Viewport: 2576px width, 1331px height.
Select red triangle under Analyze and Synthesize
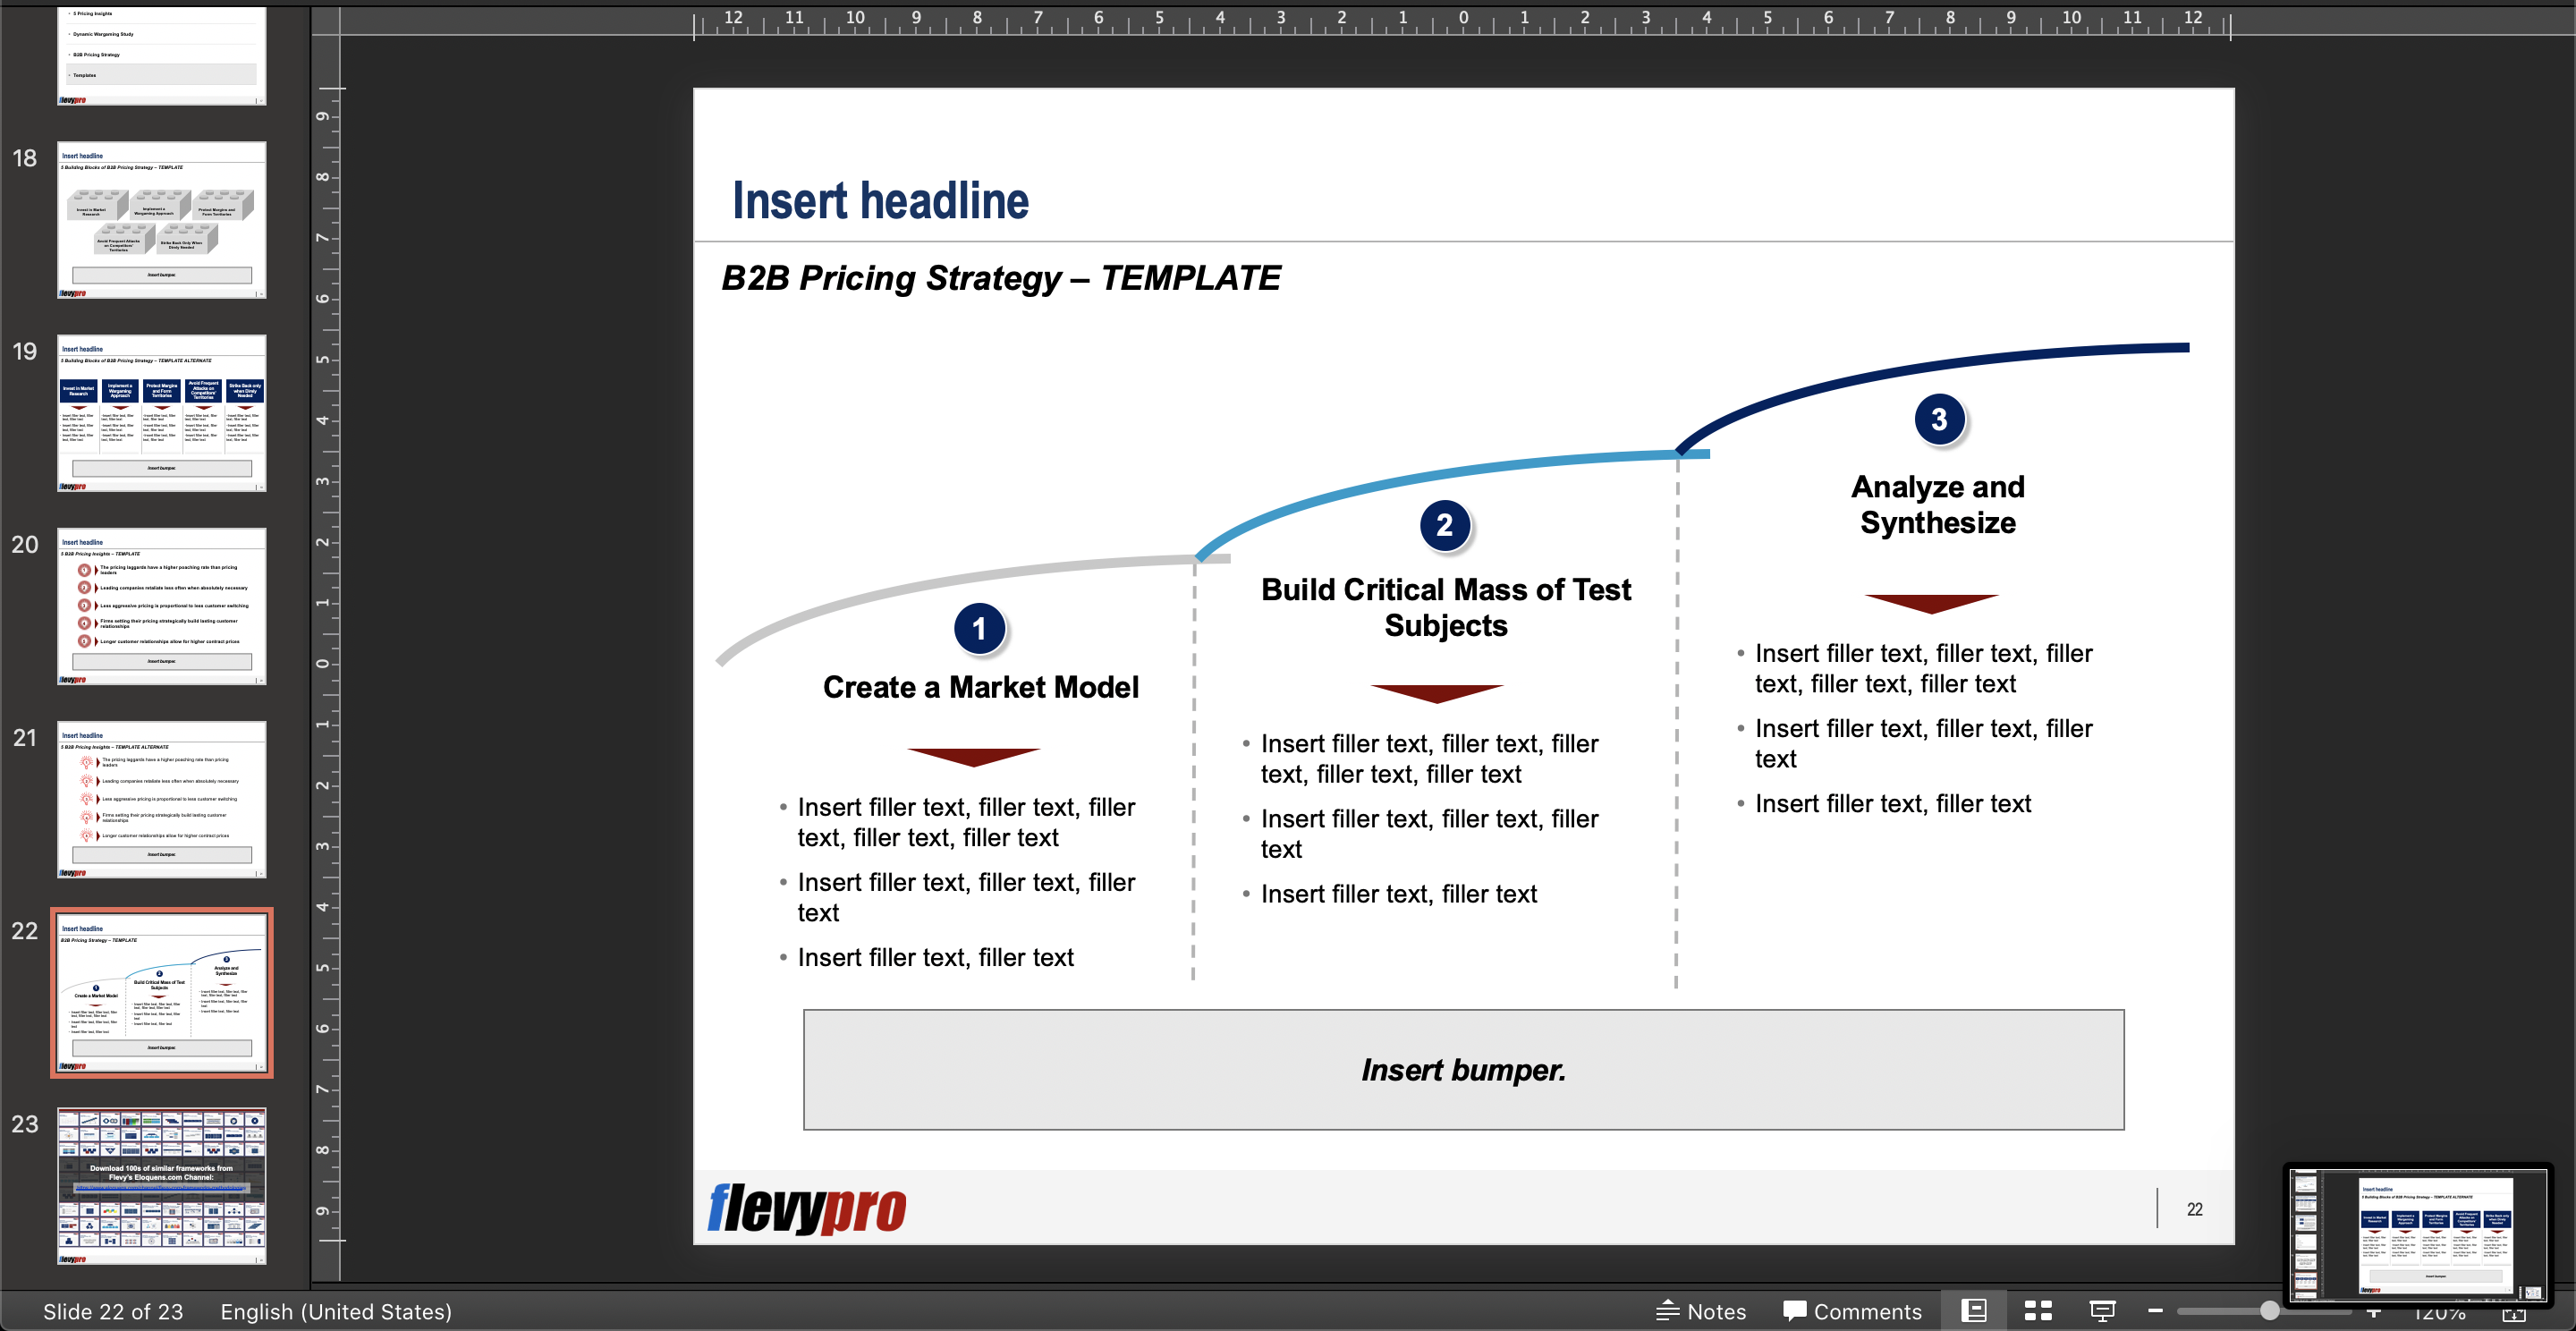point(1932,604)
